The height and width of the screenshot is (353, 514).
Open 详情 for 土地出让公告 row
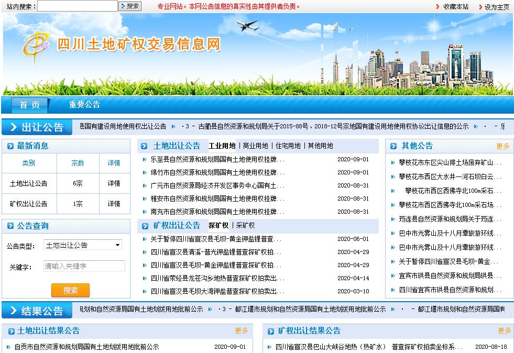pos(114,183)
